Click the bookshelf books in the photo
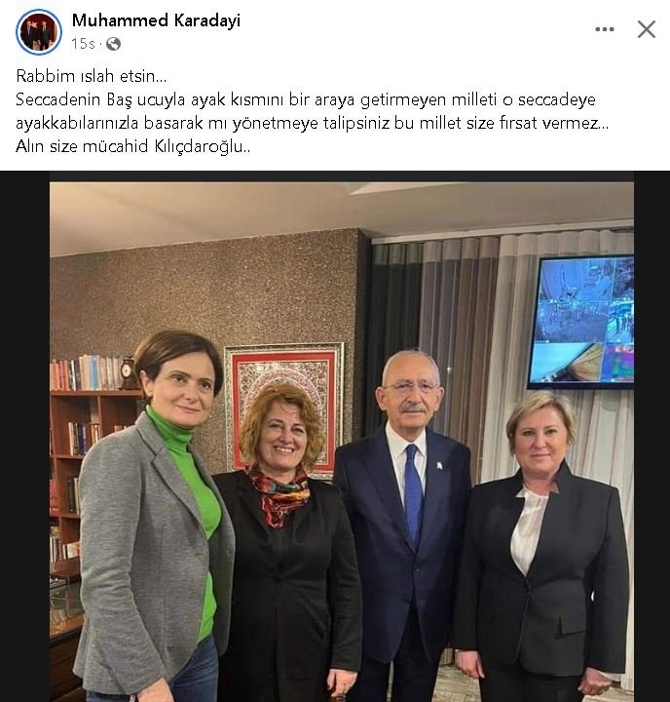This screenshot has height=702, width=670. tap(85, 372)
